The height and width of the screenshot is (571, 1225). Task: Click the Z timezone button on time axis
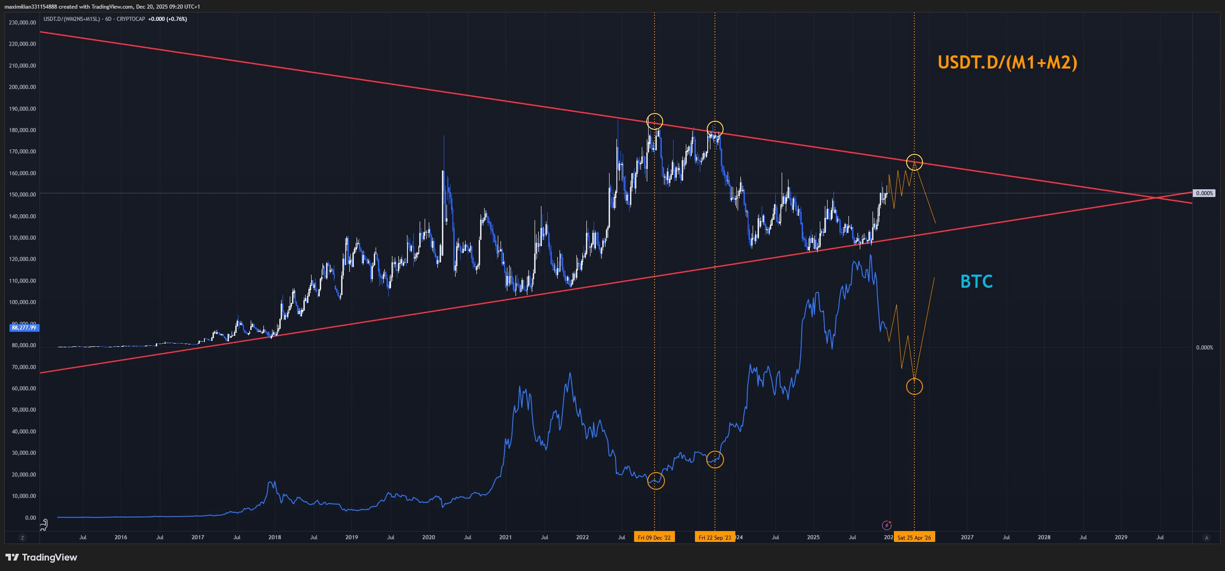22,538
